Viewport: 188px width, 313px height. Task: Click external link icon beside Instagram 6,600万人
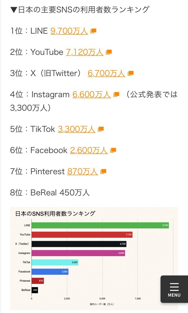(x=116, y=94)
